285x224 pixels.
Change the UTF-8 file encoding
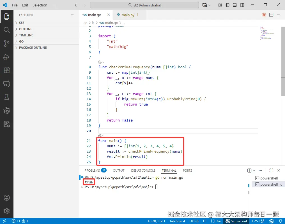194,221
